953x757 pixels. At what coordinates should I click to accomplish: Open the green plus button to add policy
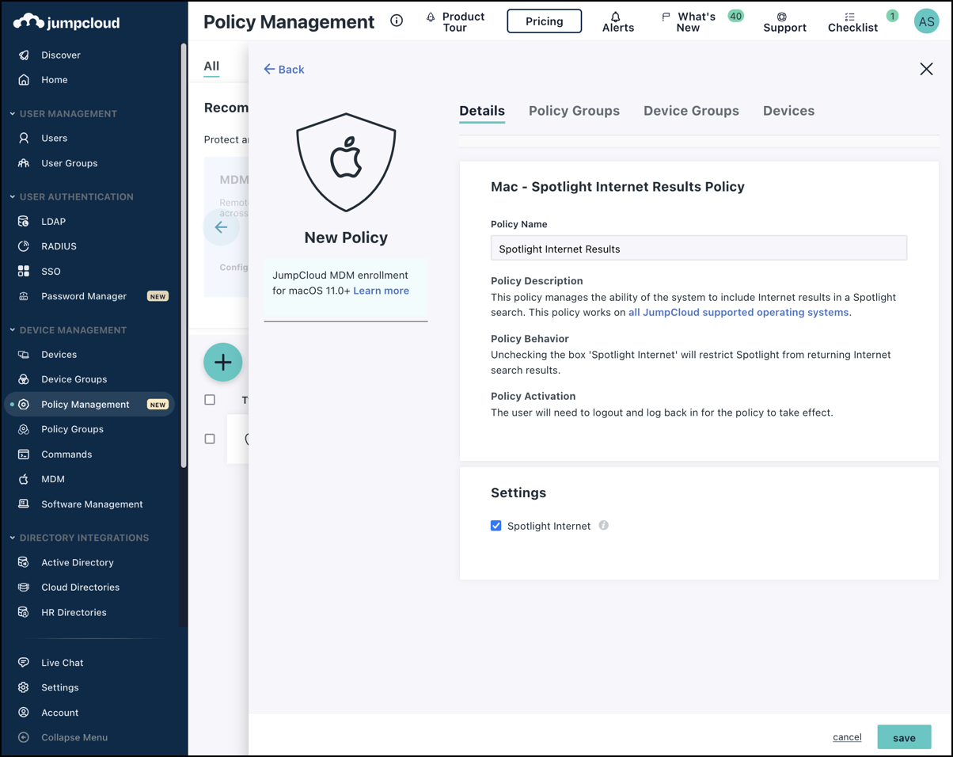(x=222, y=362)
